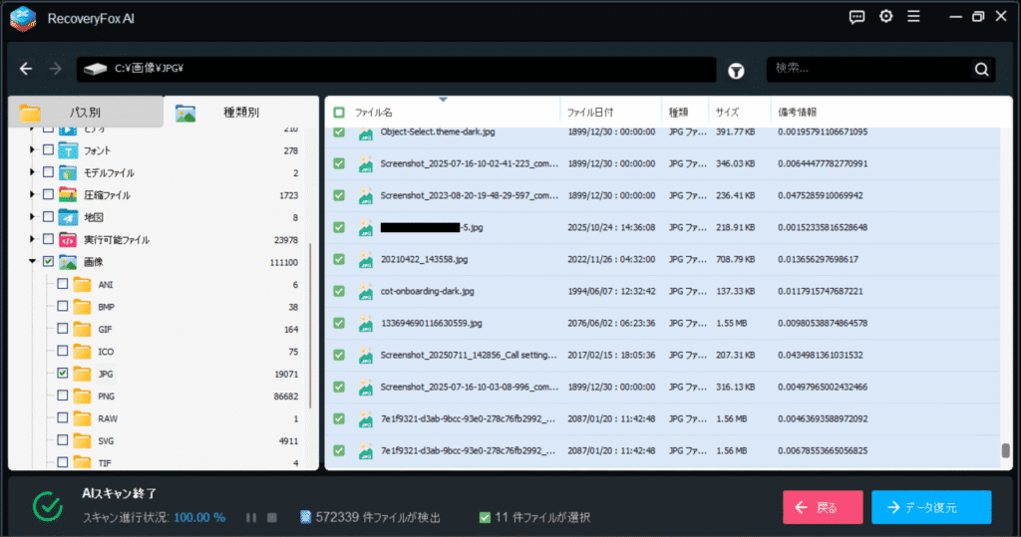Image resolution: width=1021 pixels, height=537 pixels.
Task: Click file icon of Object-Select.theme-dark.jpg
Action: (x=366, y=133)
